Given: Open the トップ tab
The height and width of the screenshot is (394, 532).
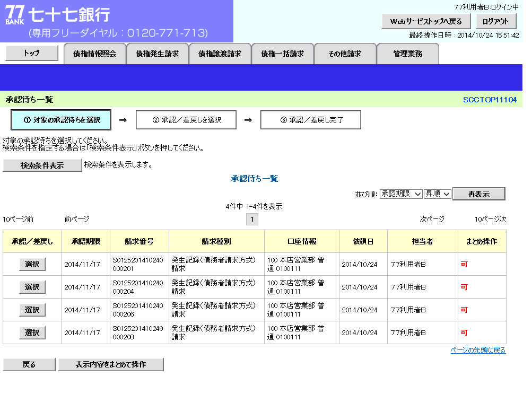Looking at the screenshot, I should pyautogui.click(x=31, y=53).
